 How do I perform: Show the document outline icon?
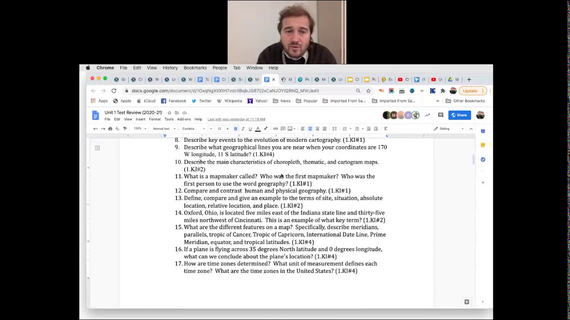pos(97,148)
